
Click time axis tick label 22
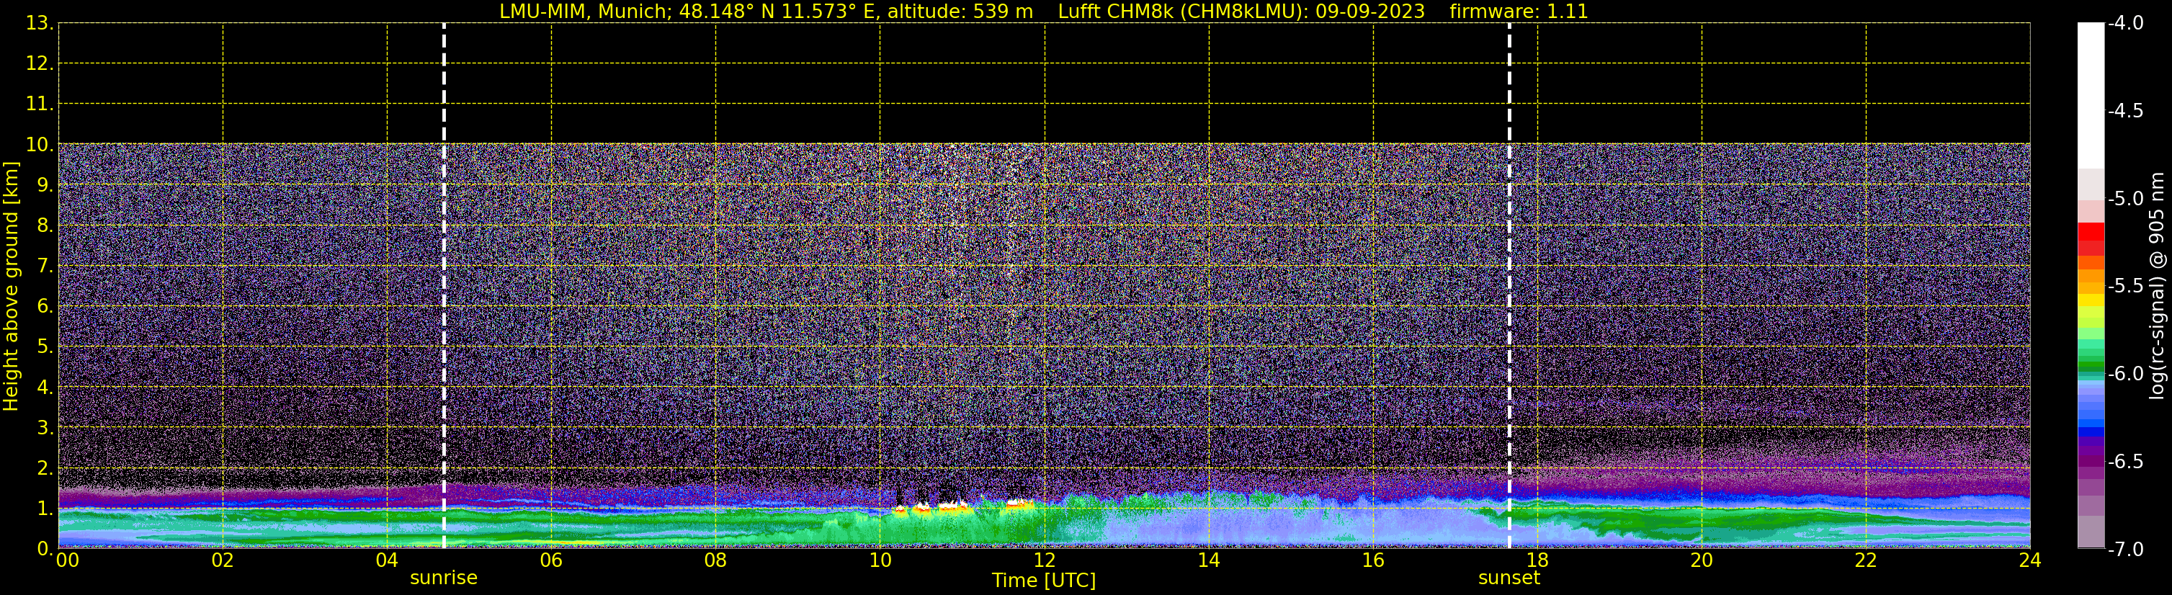1866,560
